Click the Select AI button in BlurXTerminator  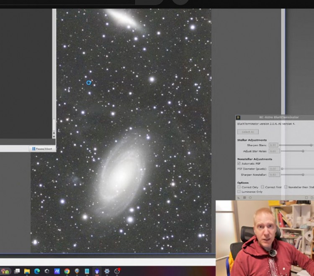[248, 132]
